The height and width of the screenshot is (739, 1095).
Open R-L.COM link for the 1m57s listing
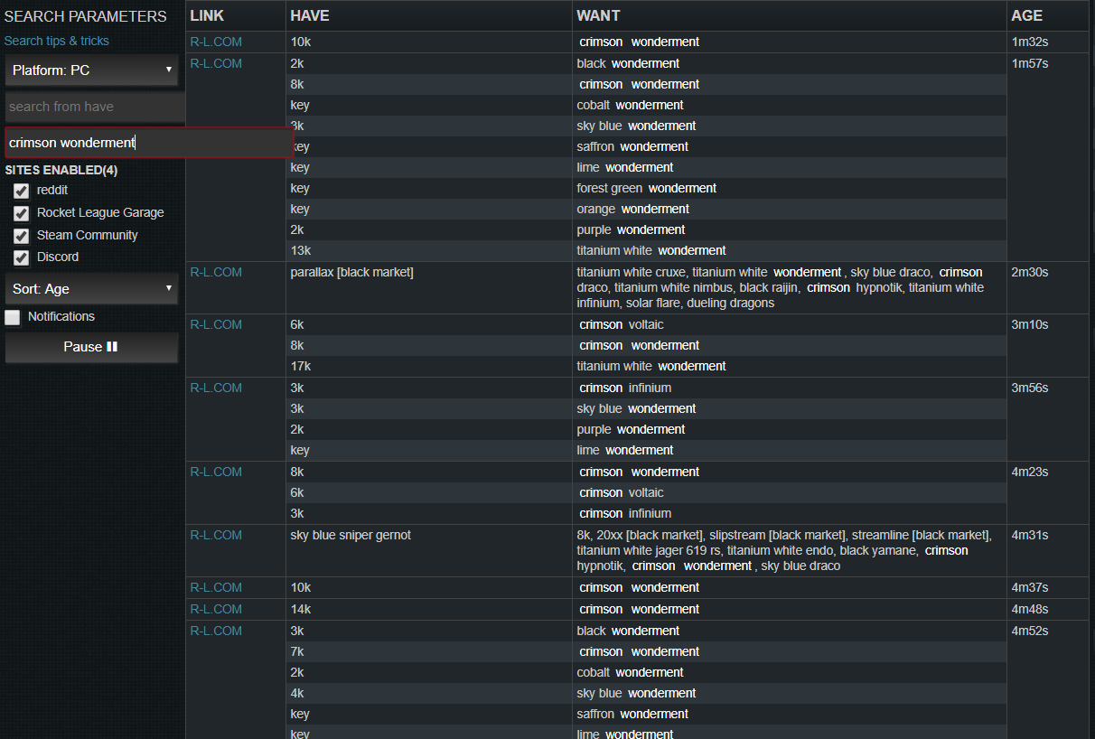click(216, 63)
